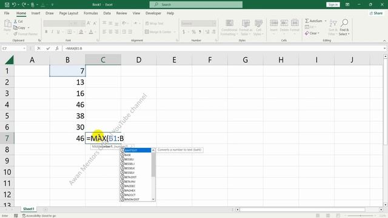Open the Cell Styles gallery
The image size is (388, 218).
click(x=259, y=27)
